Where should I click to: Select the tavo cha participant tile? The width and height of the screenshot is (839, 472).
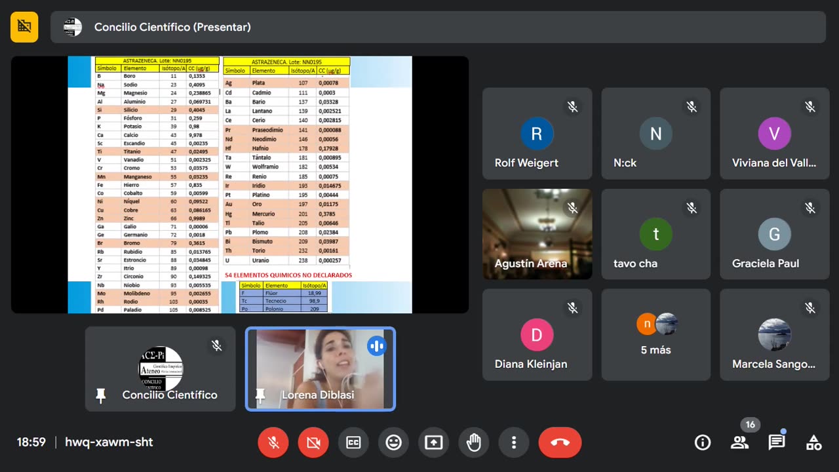point(655,234)
